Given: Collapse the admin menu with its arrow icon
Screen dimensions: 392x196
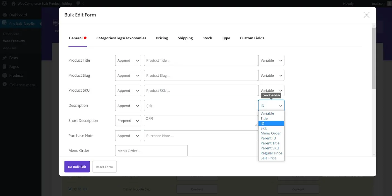Looking at the screenshot, I should pos(4,85).
